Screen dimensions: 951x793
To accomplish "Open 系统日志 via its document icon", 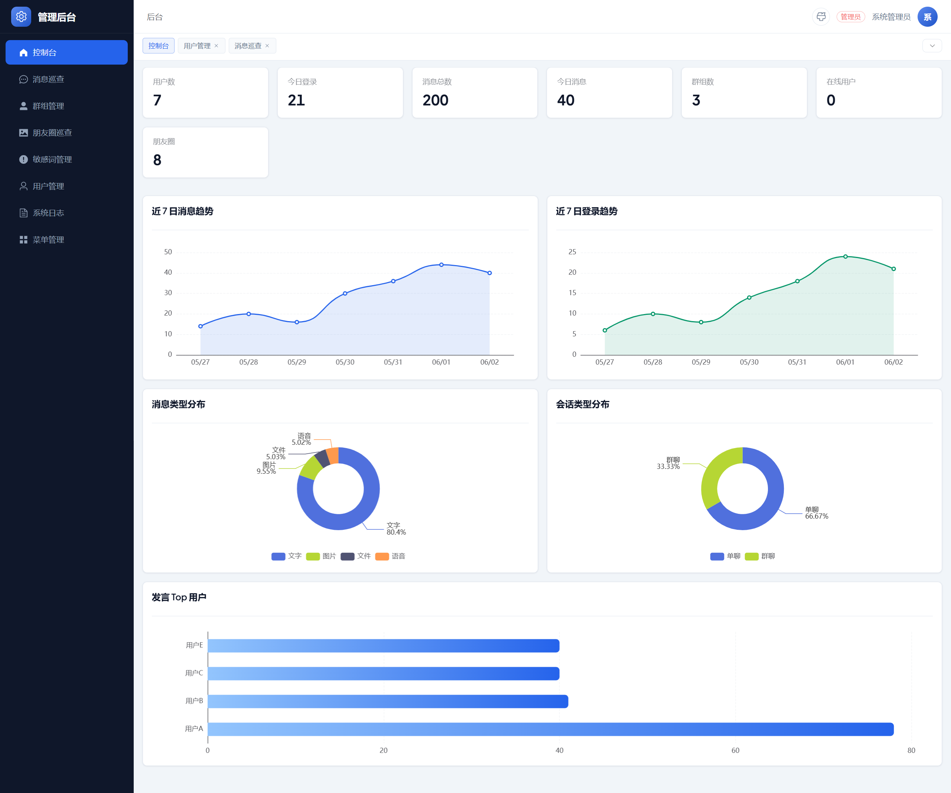I will pyautogui.click(x=23, y=213).
